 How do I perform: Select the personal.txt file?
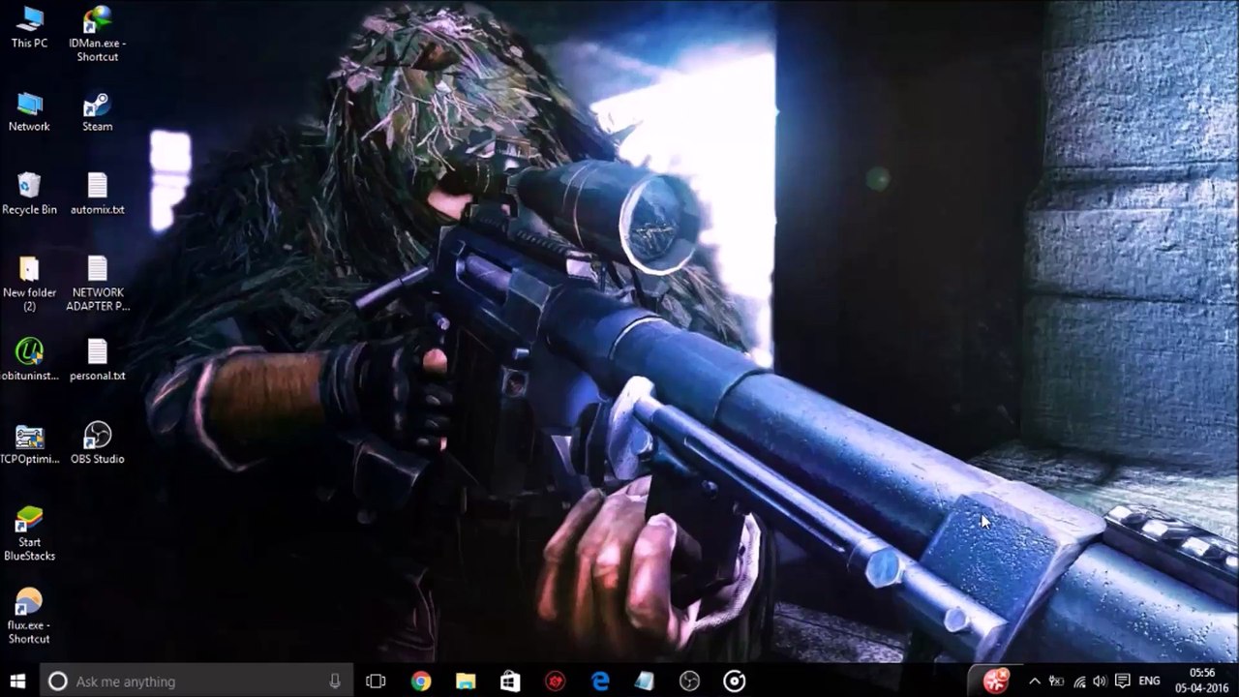click(97, 360)
